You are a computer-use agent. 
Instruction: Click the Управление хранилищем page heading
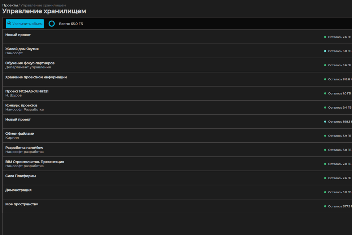(x=44, y=11)
